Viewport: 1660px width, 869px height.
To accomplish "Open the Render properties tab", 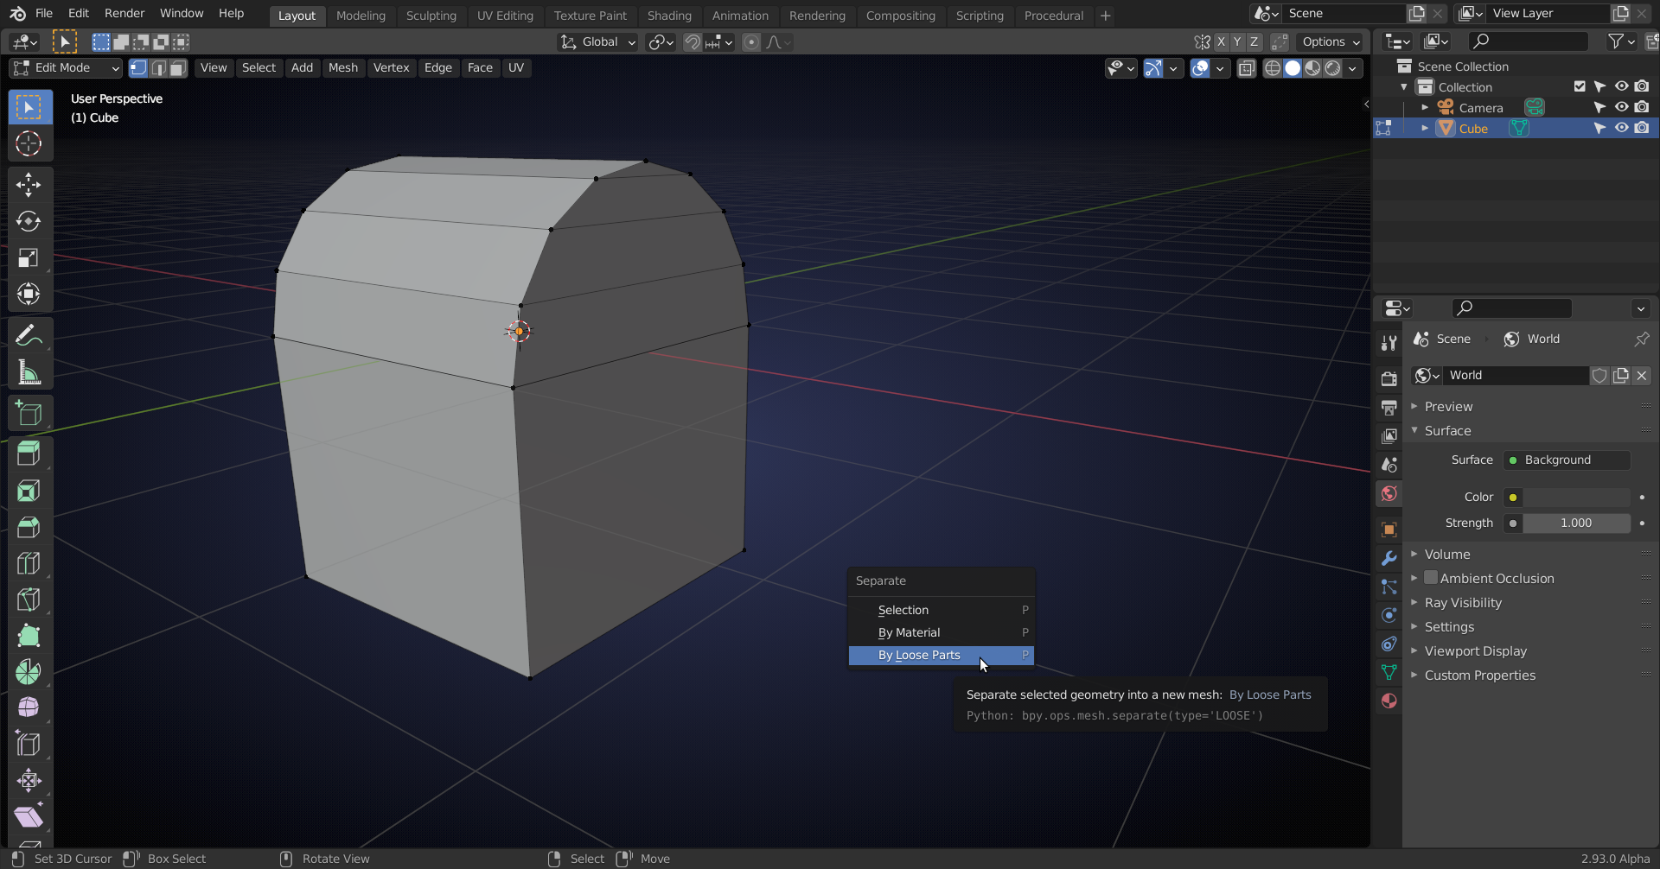I will (1389, 378).
